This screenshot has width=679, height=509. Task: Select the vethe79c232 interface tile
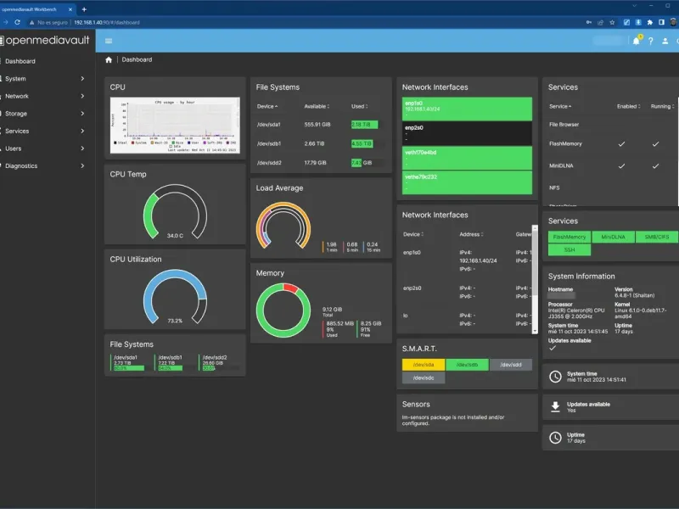[x=467, y=182]
